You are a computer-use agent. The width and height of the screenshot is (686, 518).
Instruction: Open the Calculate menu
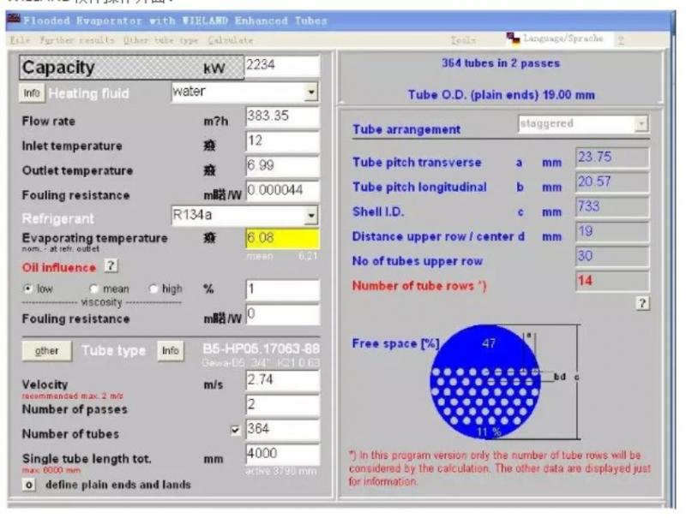point(230,40)
